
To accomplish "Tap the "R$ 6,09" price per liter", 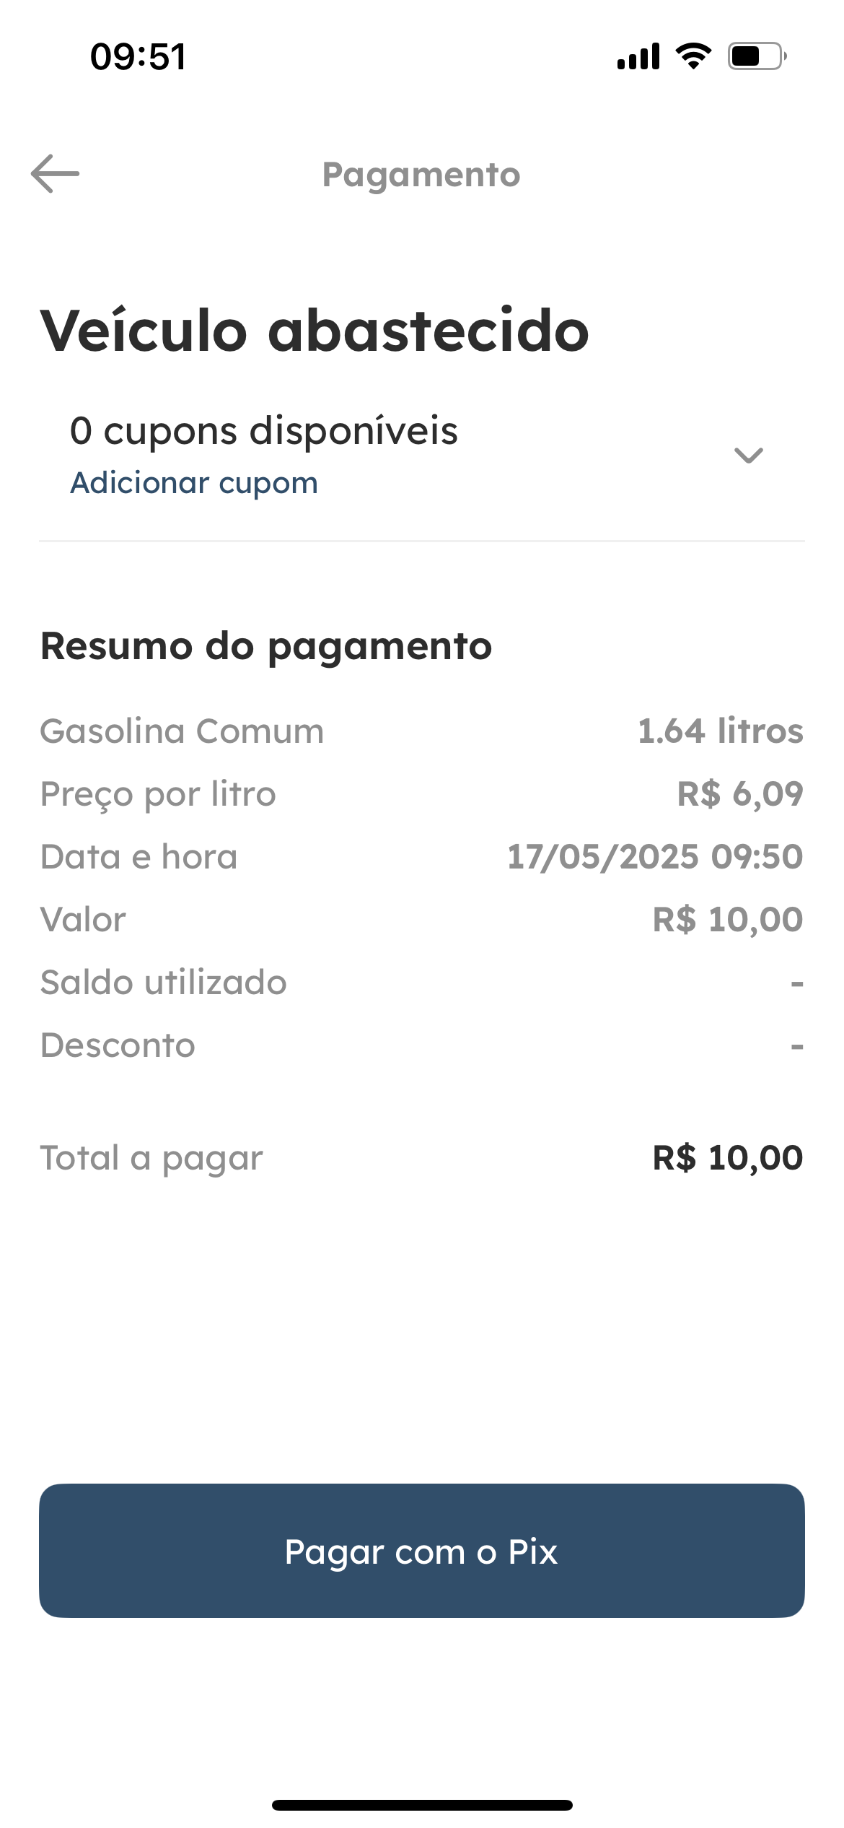I will pyautogui.click(x=739, y=794).
